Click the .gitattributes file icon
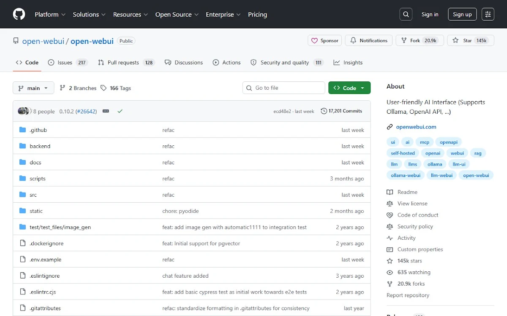The width and height of the screenshot is (507, 316). coord(23,308)
